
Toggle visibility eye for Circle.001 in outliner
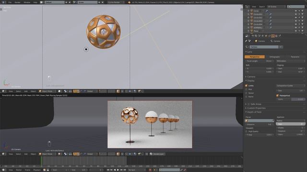point(295,14)
